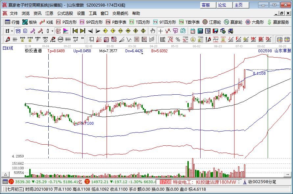
Task: Open the 六角形 hexagon chart tool
Action: click(x=255, y=22)
